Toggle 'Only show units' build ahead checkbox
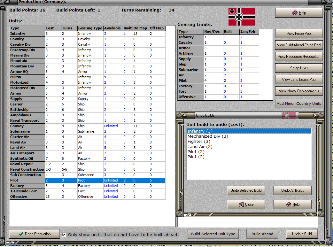The width and height of the screenshot is (333, 247). [64, 235]
